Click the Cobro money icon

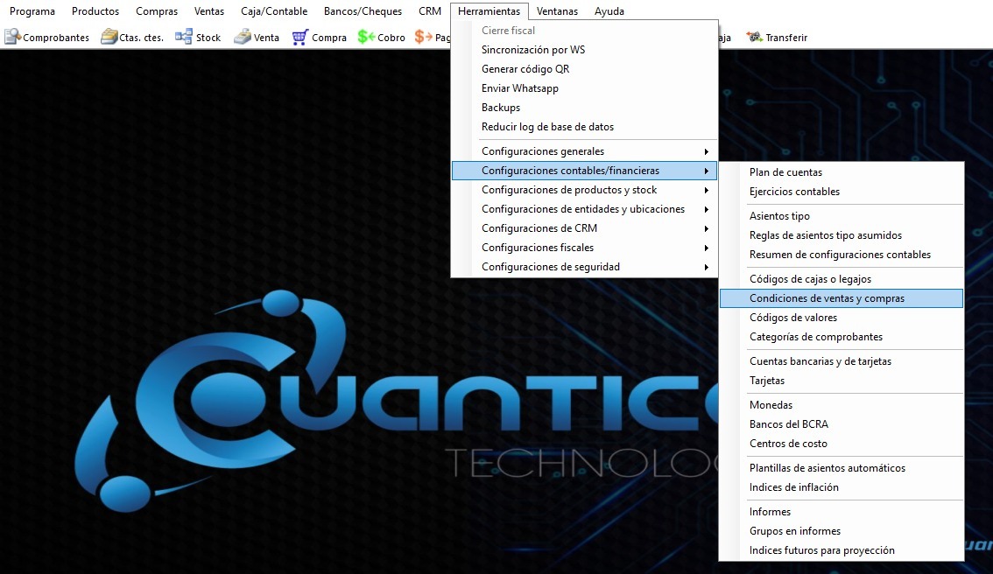(x=366, y=38)
